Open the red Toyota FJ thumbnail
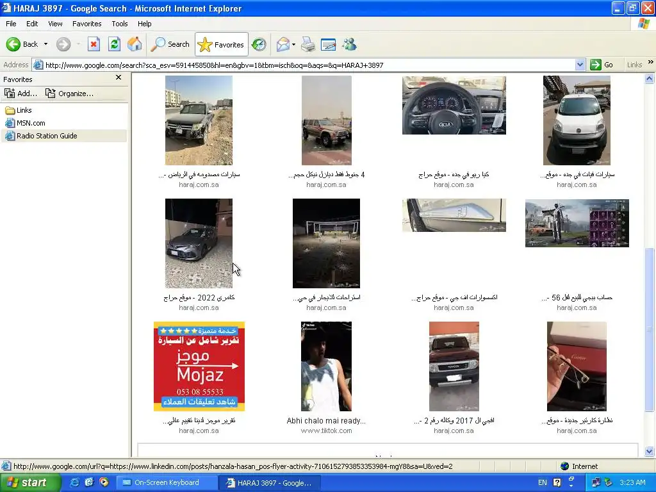 pos(454,366)
